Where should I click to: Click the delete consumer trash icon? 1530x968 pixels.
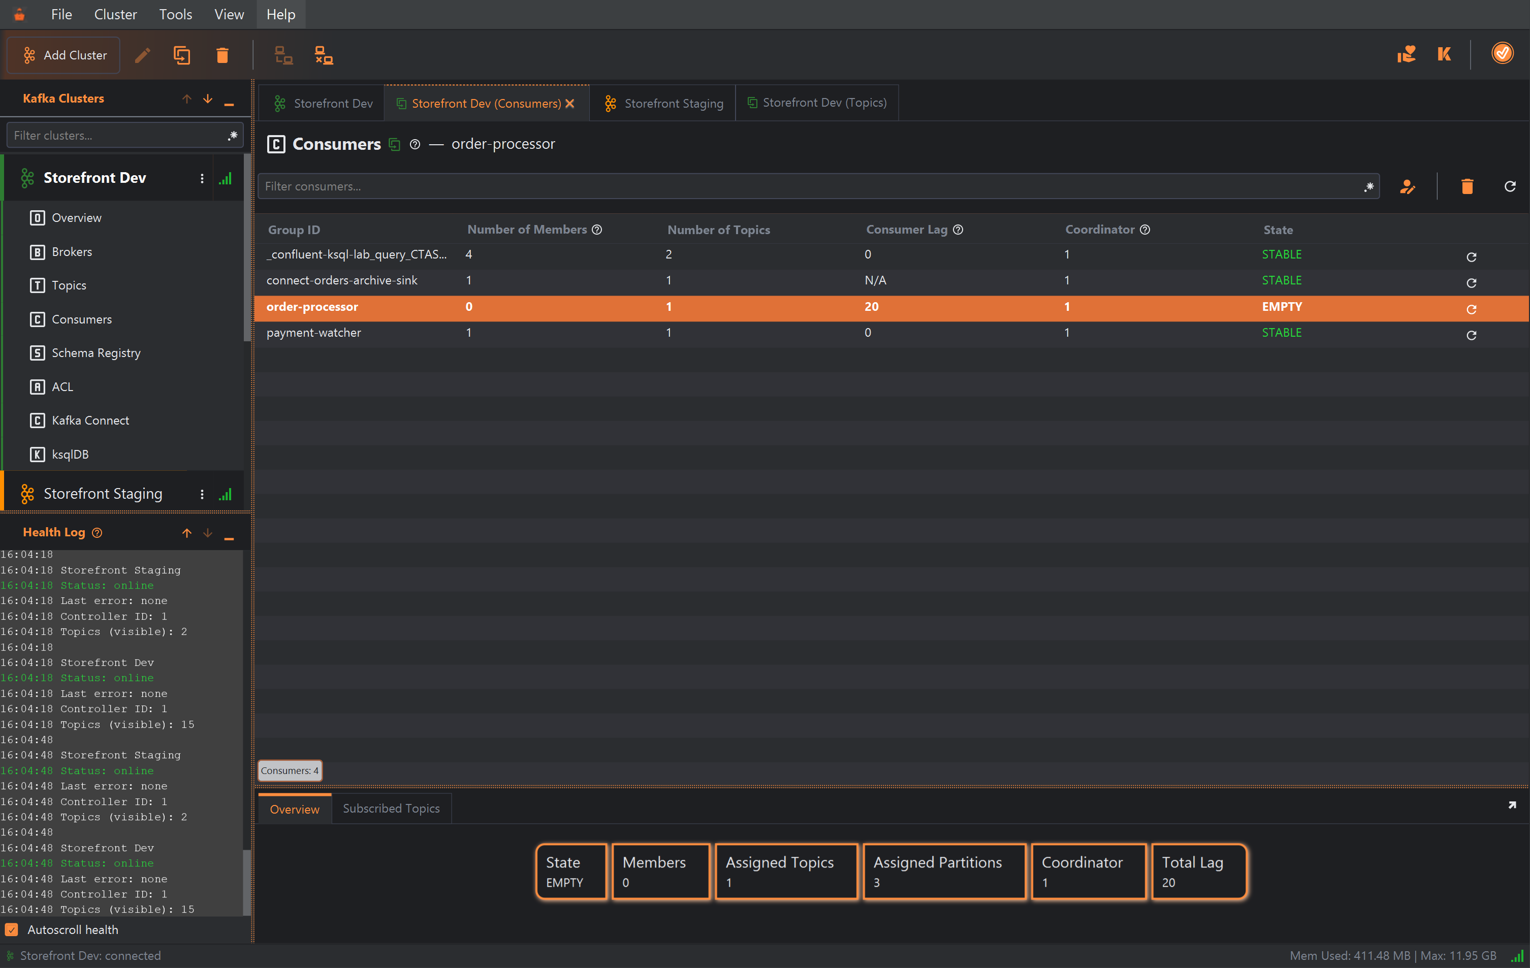[1467, 186]
